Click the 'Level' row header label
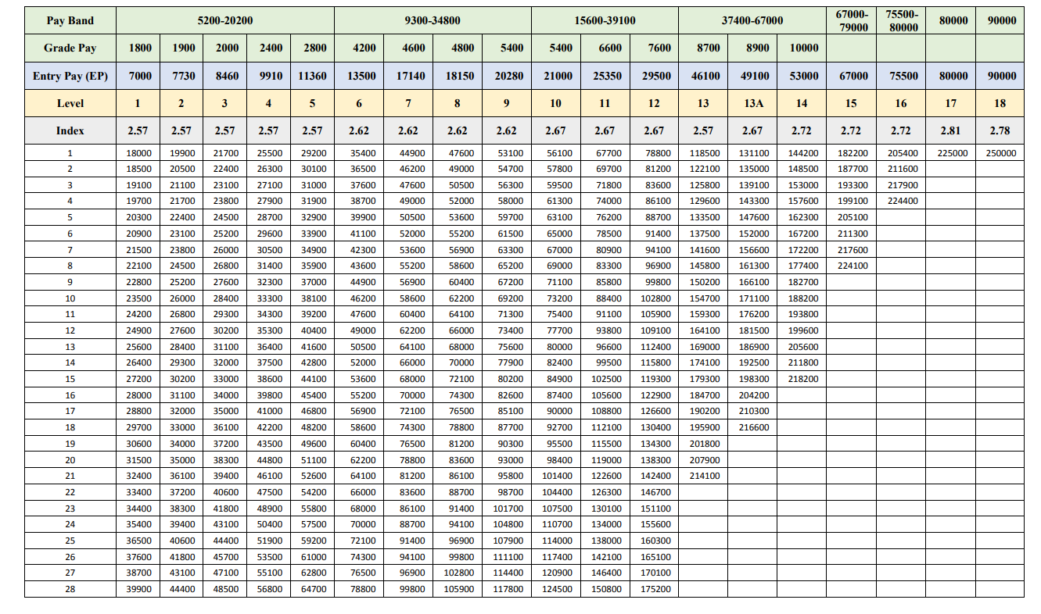 pos(70,103)
